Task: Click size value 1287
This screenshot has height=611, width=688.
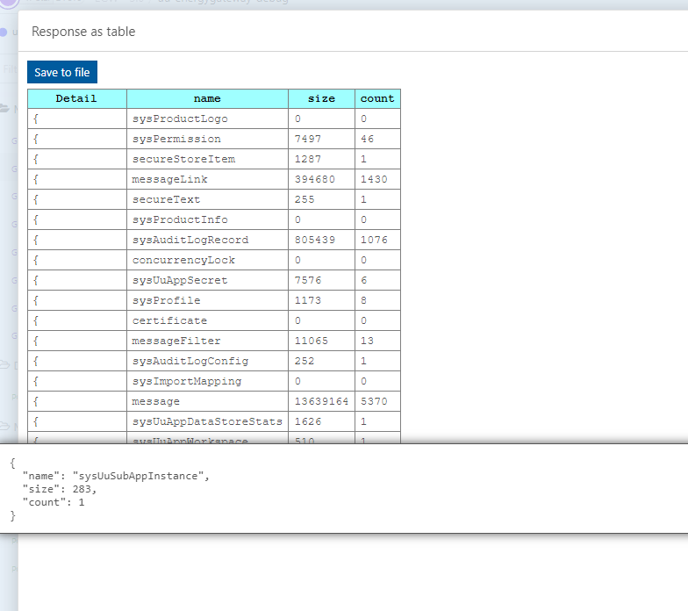Action: (x=307, y=159)
